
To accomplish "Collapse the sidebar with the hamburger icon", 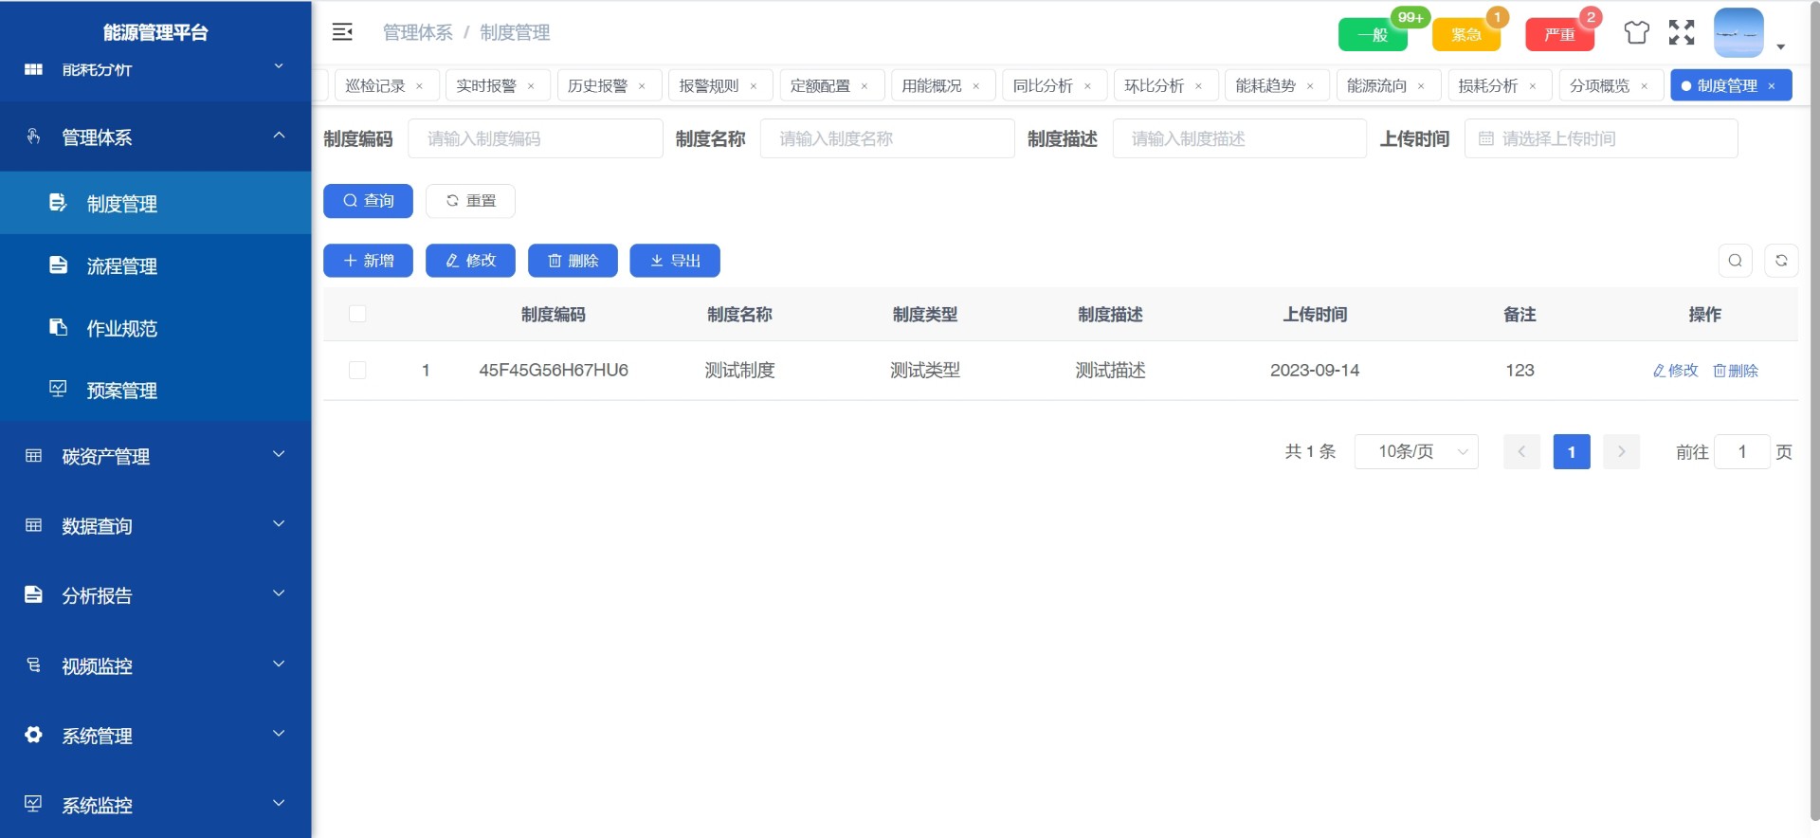I will click(x=342, y=32).
